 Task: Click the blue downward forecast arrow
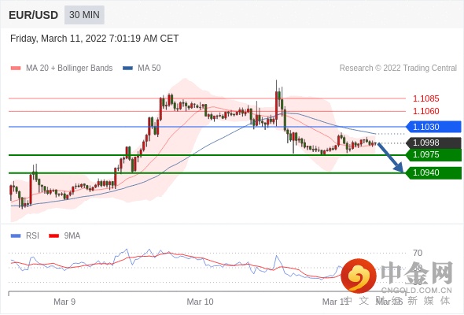391,157
